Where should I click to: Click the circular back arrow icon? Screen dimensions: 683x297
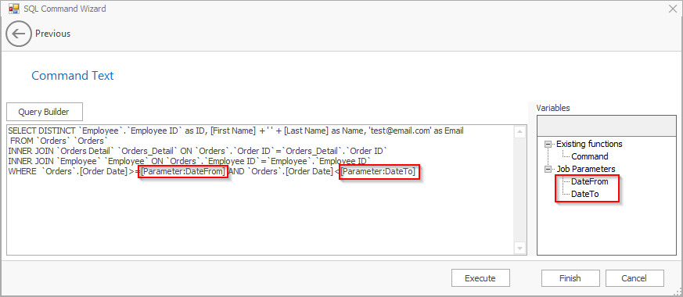point(19,34)
